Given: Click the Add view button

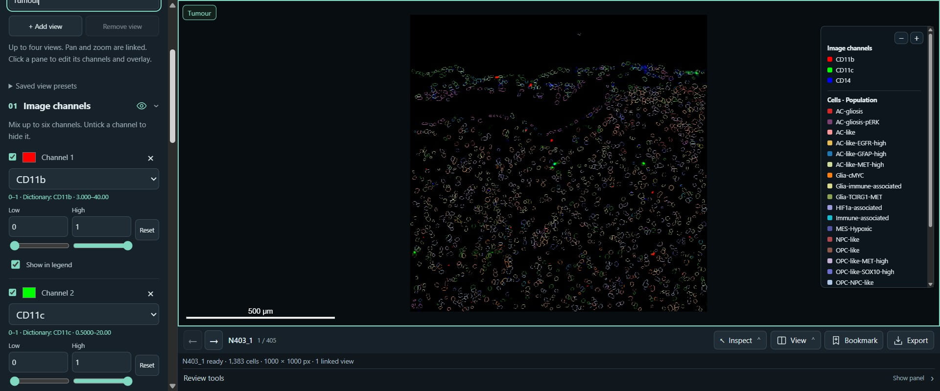Looking at the screenshot, I should coord(46,26).
